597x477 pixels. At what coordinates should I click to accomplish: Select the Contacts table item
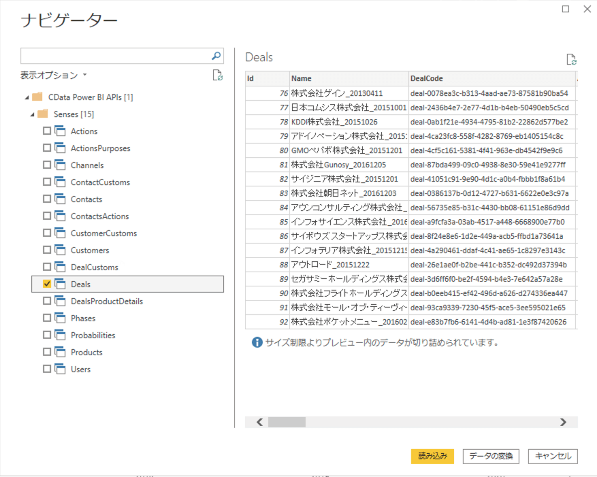pyautogui.click(x=86, y=199)
